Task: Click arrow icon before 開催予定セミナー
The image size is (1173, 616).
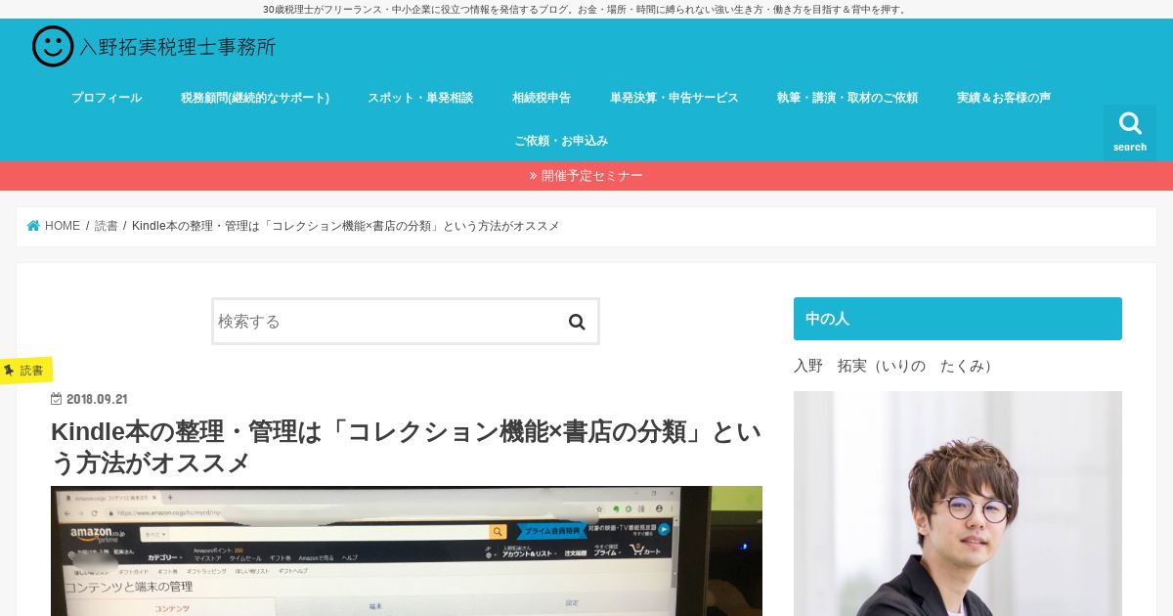Action: [533, 176]
